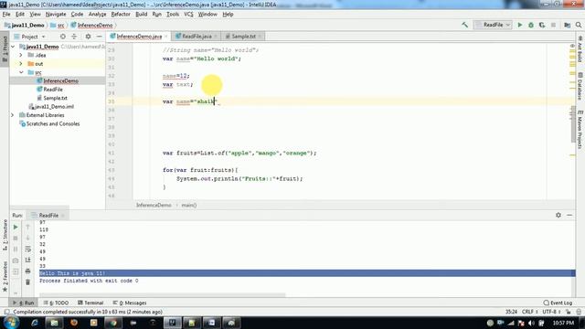Open CRLF line separator selector
Screen dimensions: 585x329
(530, 312)
